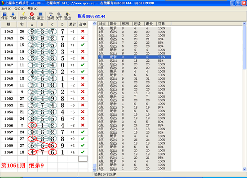Sort rules by the 最长 column header
This screenshot has width=247, height=178.
point(150,24)
